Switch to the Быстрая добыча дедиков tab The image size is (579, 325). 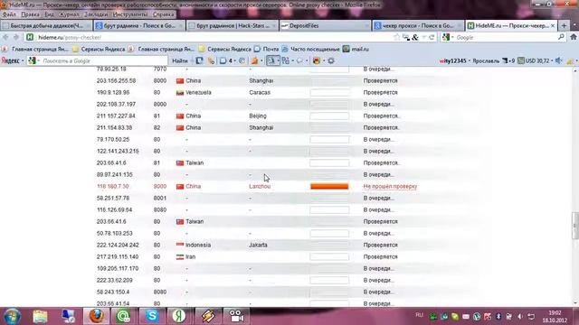(x=46, y=26)
